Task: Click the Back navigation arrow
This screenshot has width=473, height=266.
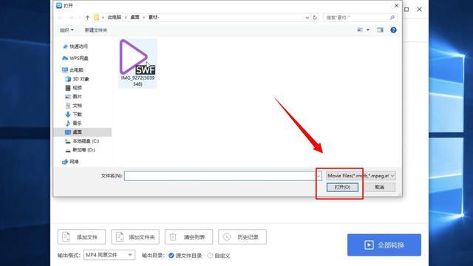Action: coord(60,18)
